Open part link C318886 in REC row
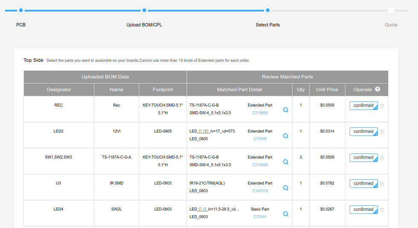This screenshot has width=418, height=228. [260, 113]
